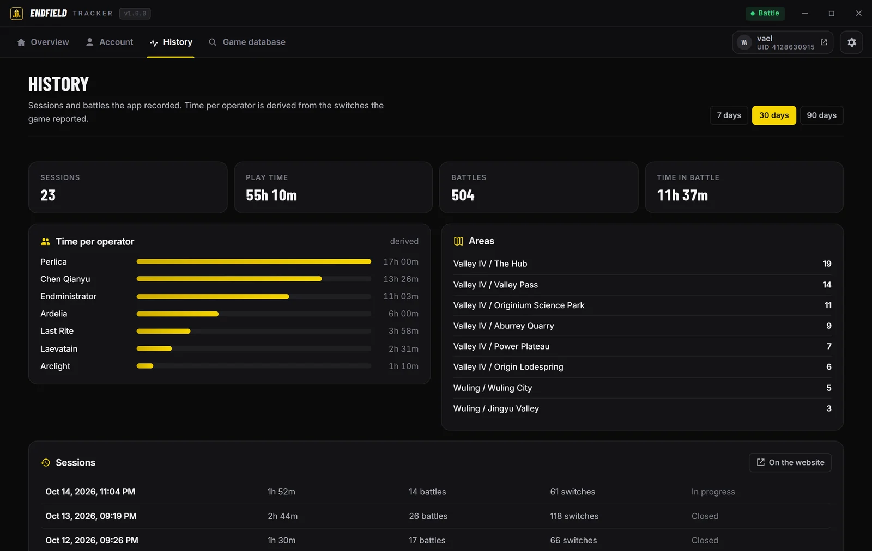Choose the 90 days range filter
The height and width of the screenshot is (551, 872).
click(821, 115)
